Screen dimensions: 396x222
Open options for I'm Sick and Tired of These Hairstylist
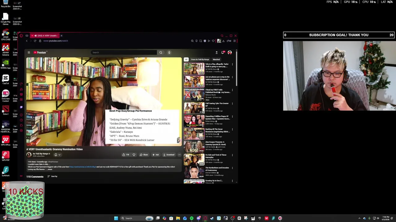click(x=232, y=155)
